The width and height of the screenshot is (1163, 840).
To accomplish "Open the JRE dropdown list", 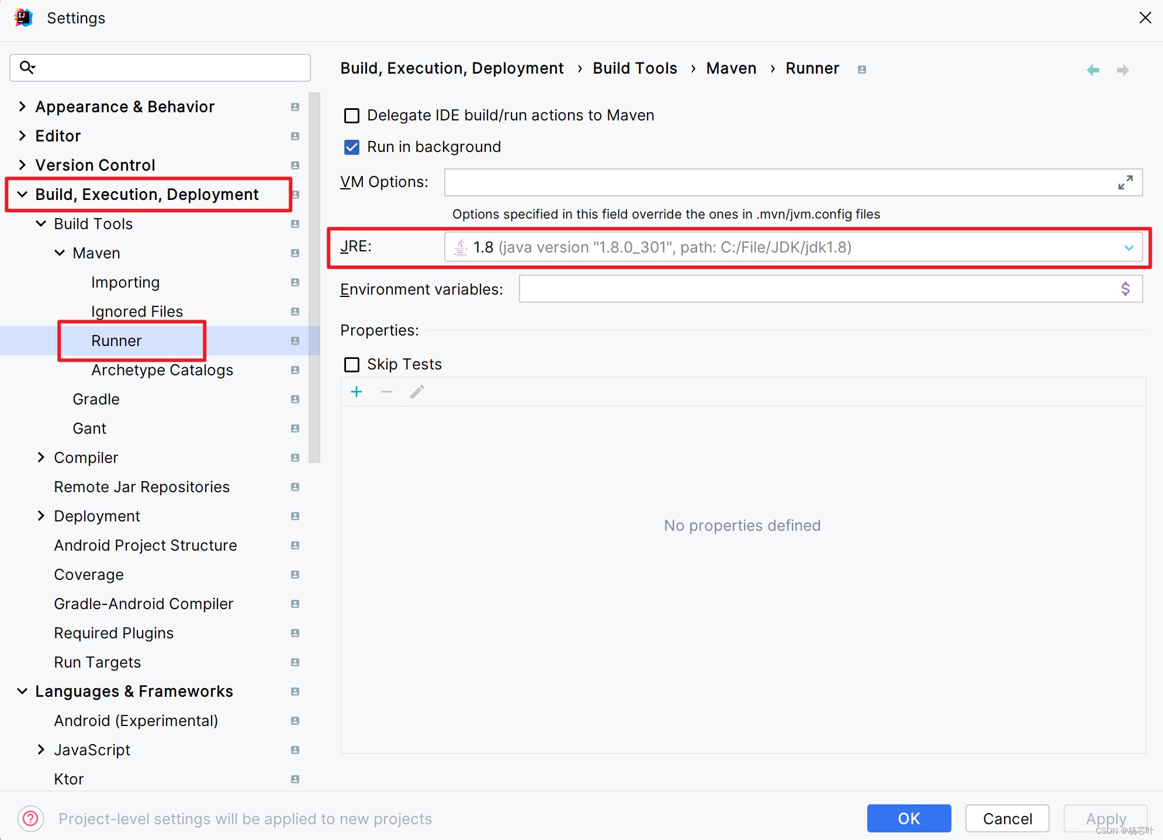I will tap(1129, 248).
